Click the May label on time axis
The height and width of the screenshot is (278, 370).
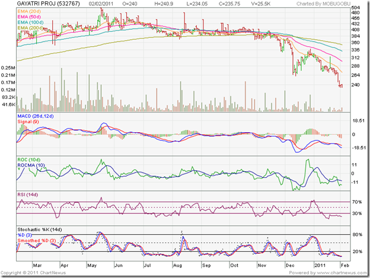tap(92, 266)
